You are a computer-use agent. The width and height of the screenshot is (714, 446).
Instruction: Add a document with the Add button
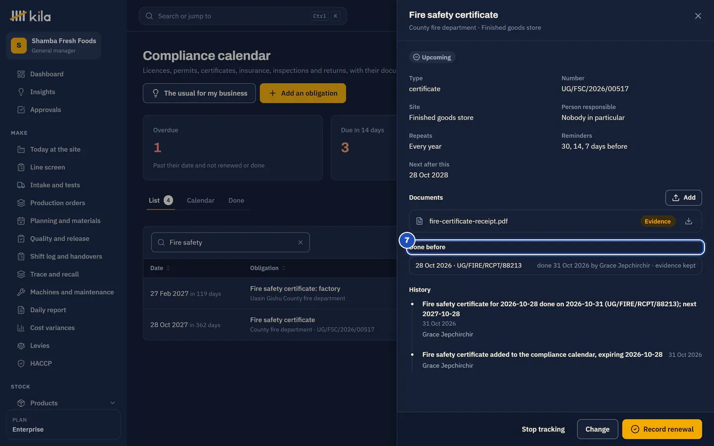[684, 198]
